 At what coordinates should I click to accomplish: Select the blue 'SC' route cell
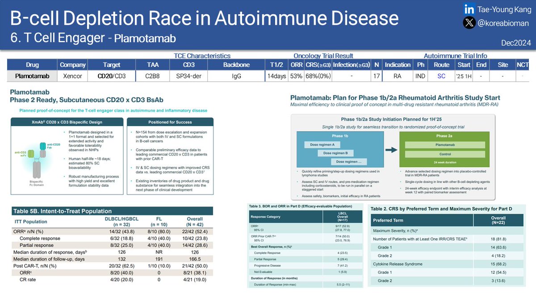441,76
